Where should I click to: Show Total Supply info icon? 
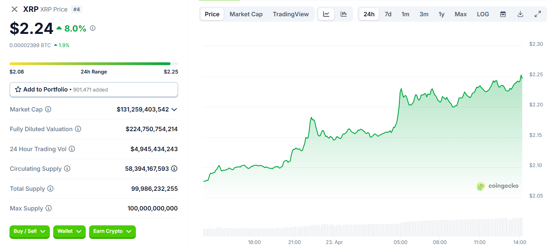[50, 188]
